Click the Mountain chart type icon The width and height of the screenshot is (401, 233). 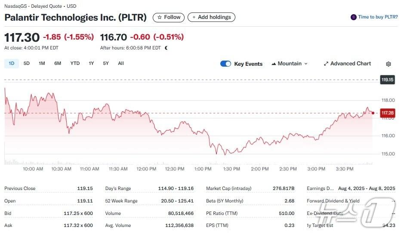point(274,64)
